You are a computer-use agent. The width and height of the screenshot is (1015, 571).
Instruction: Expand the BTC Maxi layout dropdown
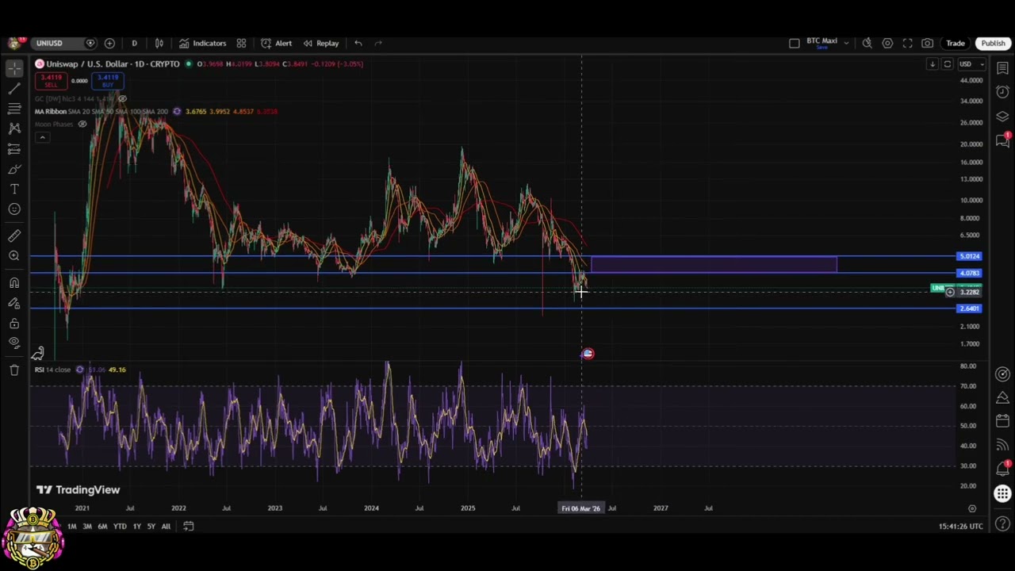click(x=847, y=43)
